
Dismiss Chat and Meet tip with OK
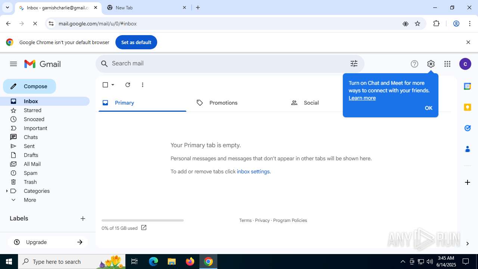tap(428, 108)
